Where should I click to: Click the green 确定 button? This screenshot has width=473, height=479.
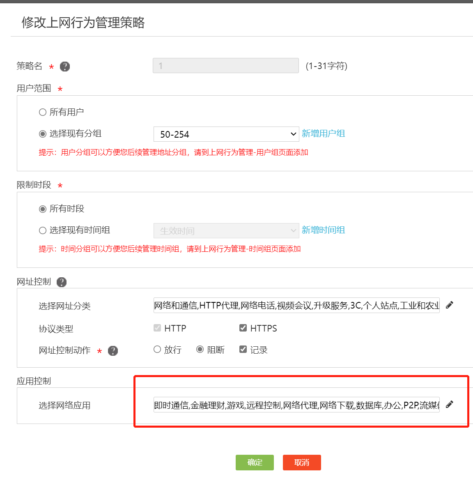(255, 463)
